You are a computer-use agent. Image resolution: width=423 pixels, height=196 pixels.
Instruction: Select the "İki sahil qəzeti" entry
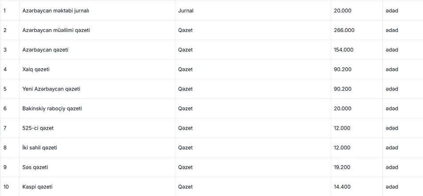click(x=40, y=147)
